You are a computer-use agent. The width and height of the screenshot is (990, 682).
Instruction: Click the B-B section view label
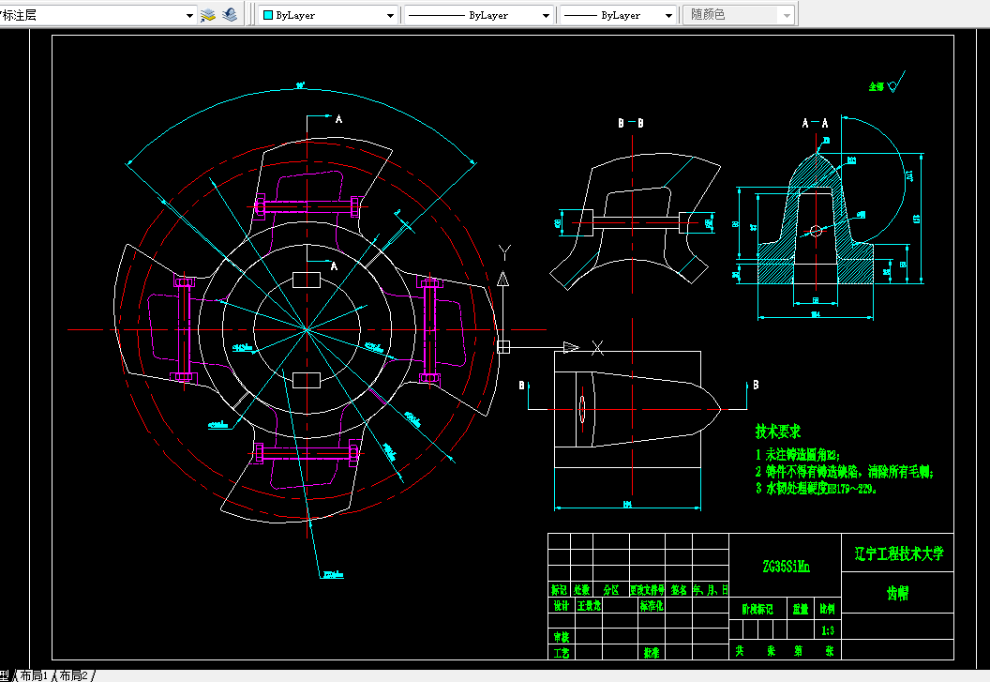(x=630, y=123)
